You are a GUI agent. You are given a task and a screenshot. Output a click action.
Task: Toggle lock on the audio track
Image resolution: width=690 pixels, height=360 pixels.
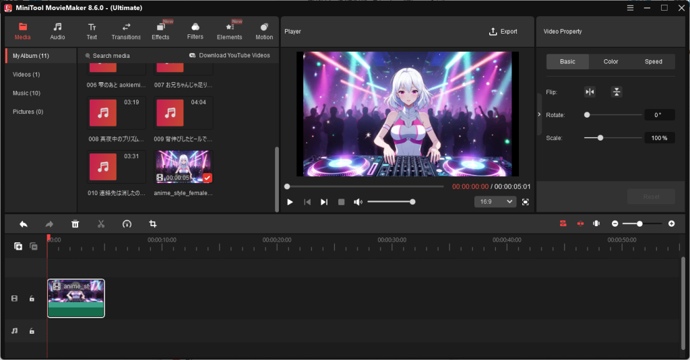(x=32, y=331)
